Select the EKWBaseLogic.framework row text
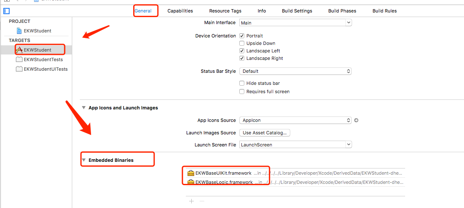464x208 pixels. (224, 182)
